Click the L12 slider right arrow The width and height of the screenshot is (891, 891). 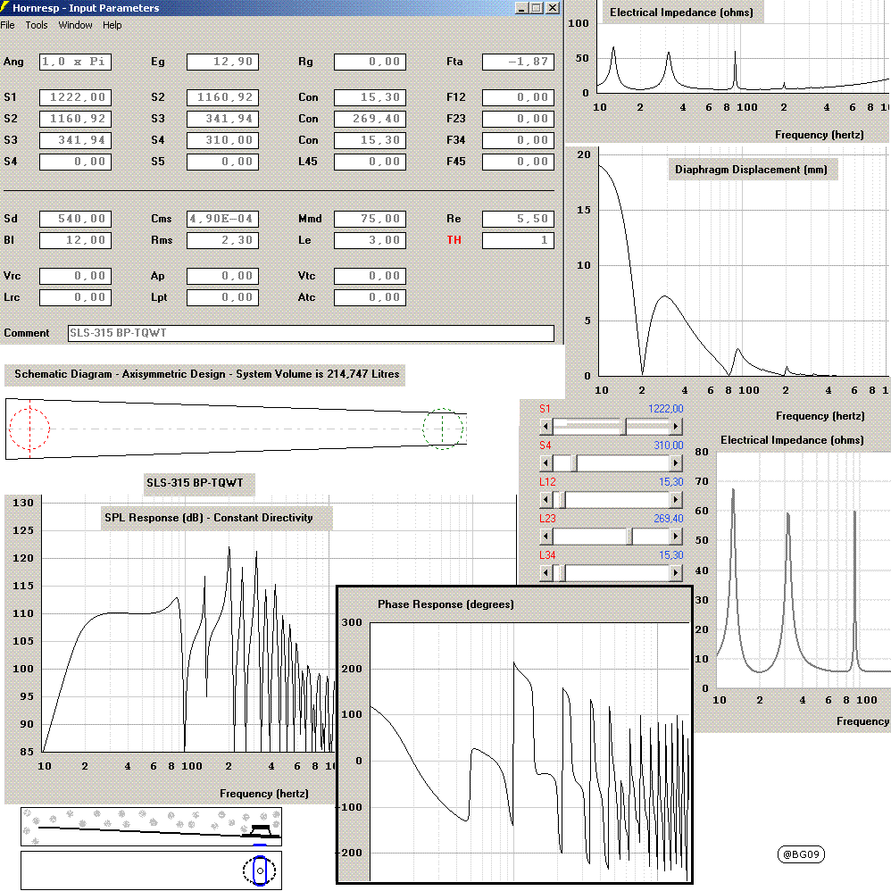point(676,499)
